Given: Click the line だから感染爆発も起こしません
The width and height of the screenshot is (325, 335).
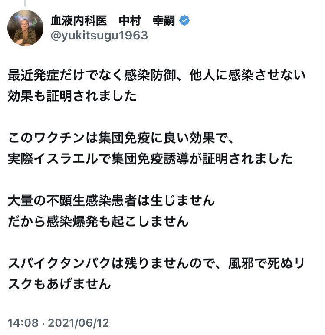Looking at the screenshot, I should coord(98,222).
